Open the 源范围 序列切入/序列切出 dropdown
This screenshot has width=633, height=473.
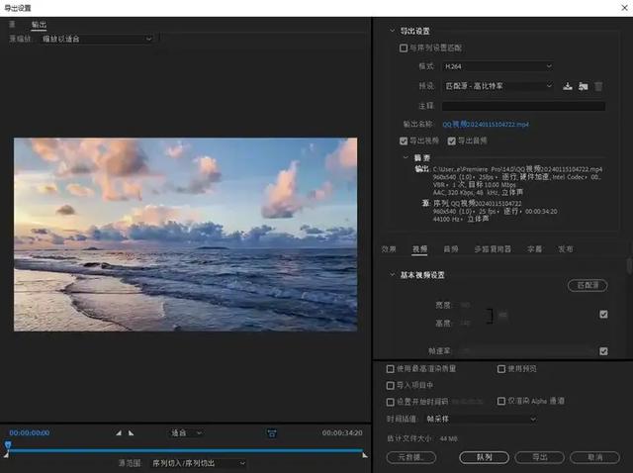pos(198,463)
